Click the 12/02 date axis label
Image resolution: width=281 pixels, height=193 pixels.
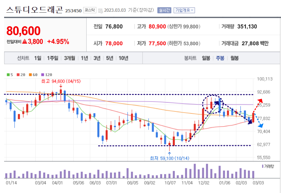(x=204, y=183)
